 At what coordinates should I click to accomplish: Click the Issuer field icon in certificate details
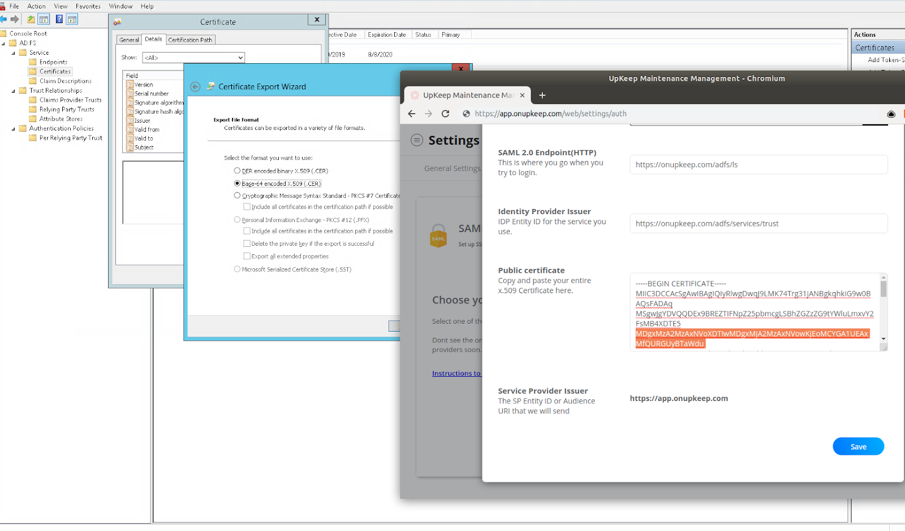tap(130, 120)
